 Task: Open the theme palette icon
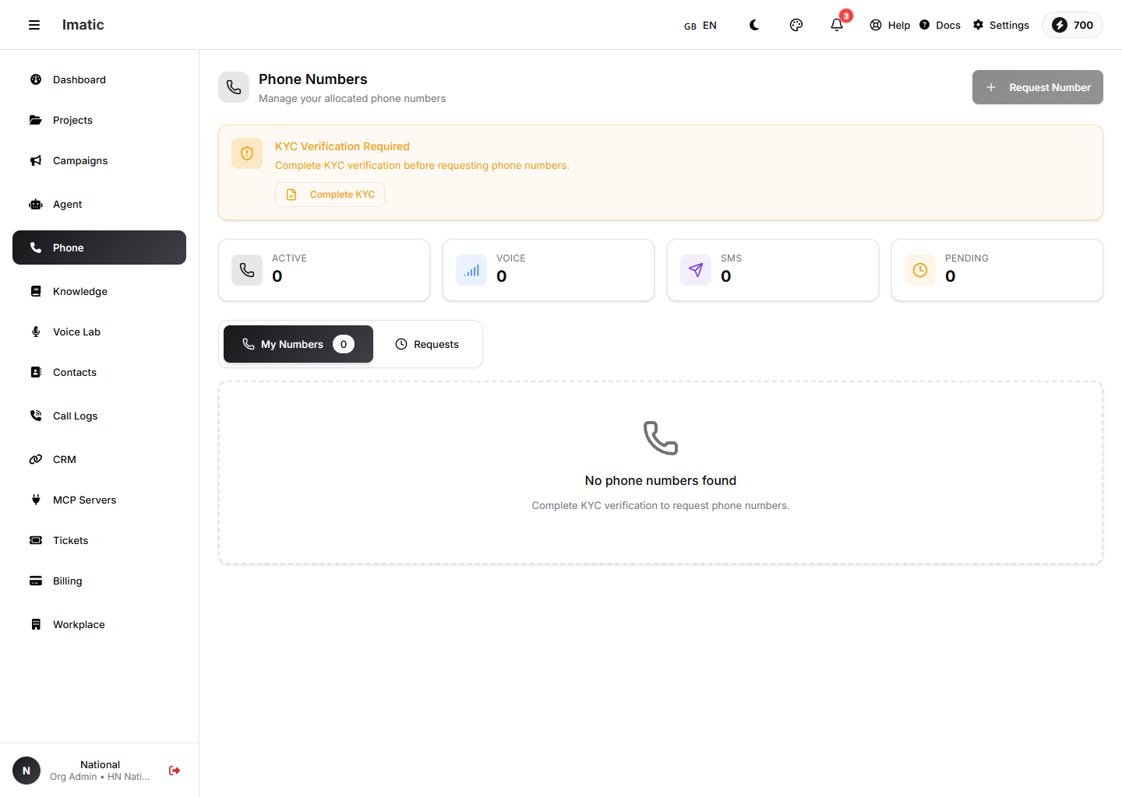tap(796, 25)
